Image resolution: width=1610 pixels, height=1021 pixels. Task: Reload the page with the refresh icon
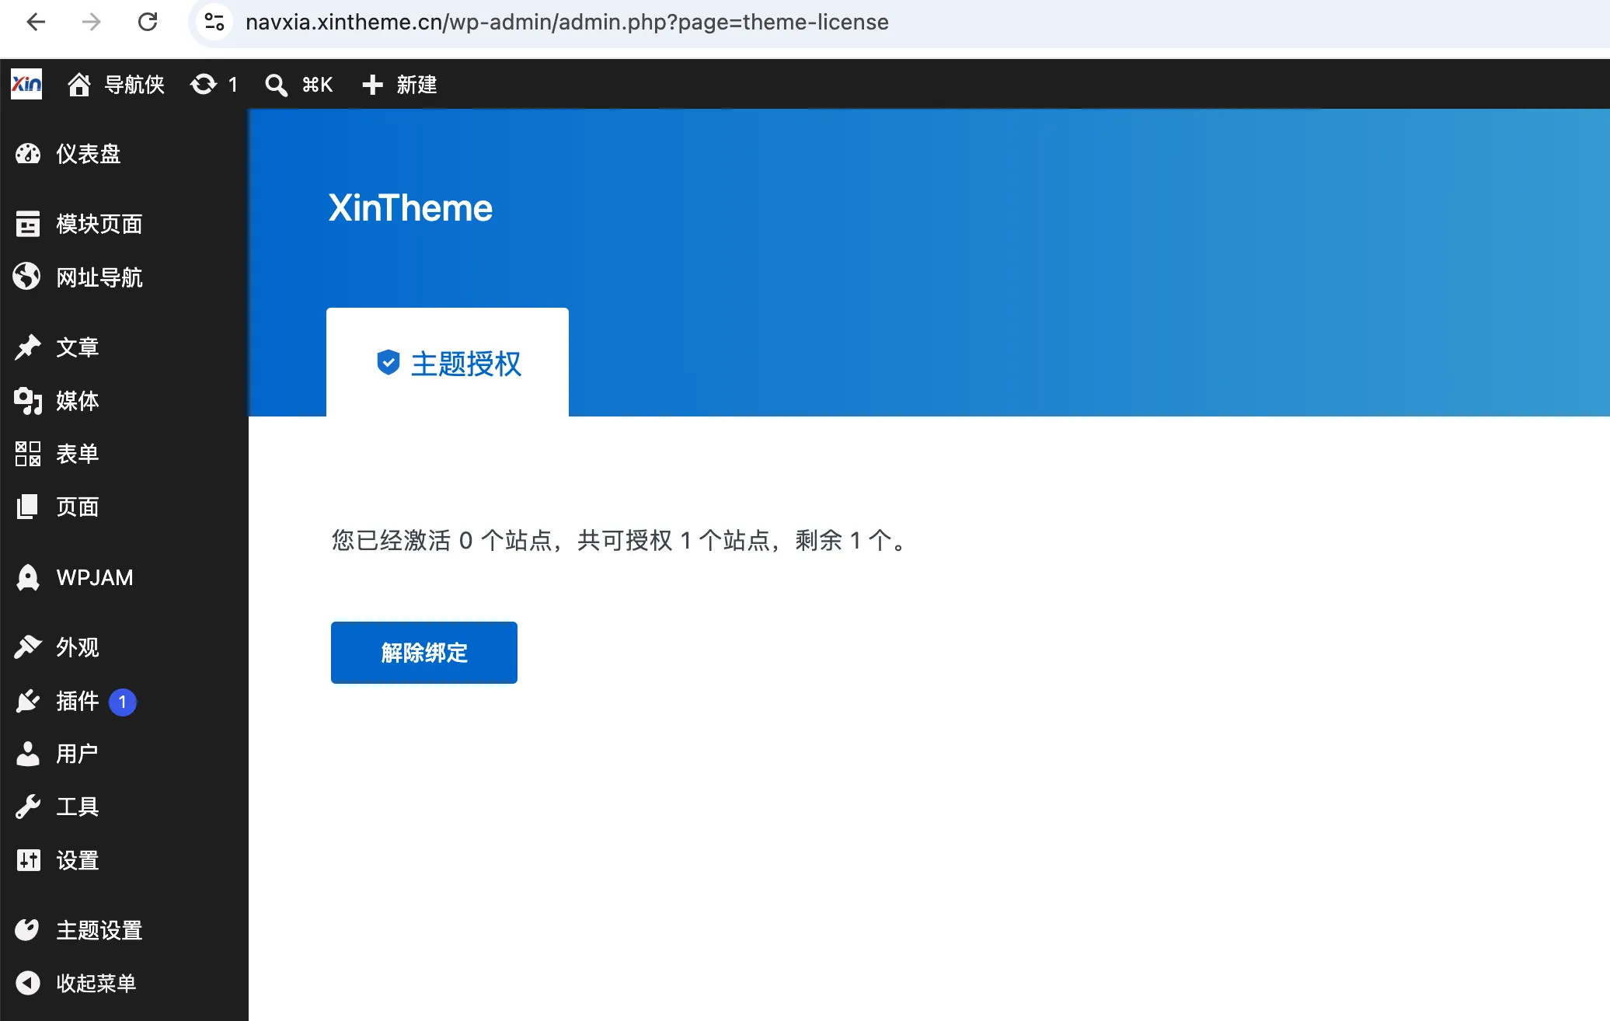point(148,22)
